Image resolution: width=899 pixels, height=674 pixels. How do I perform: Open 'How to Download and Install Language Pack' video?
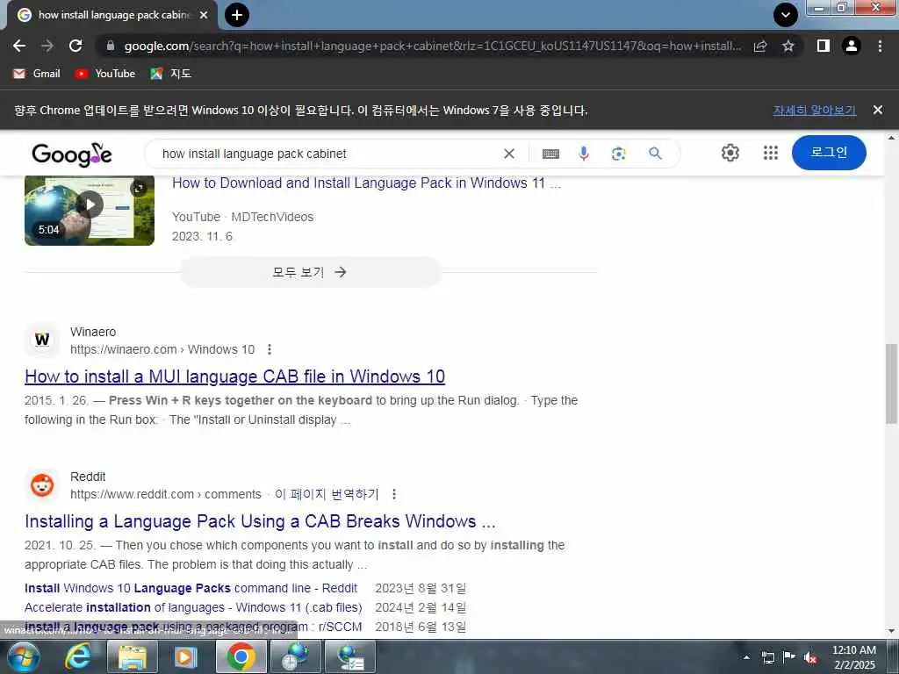point(366,183)
